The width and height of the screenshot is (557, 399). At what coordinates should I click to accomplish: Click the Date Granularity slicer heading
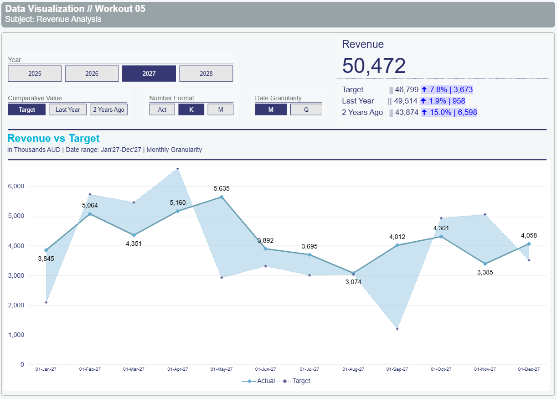pos(278,98)
